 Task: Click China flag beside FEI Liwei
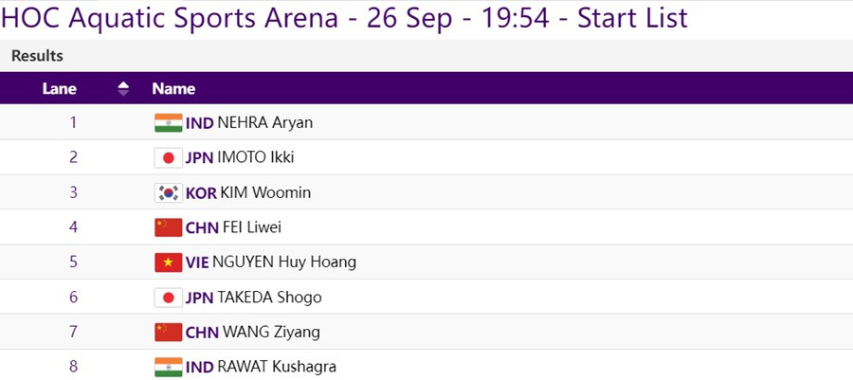(x=168, y=227)
